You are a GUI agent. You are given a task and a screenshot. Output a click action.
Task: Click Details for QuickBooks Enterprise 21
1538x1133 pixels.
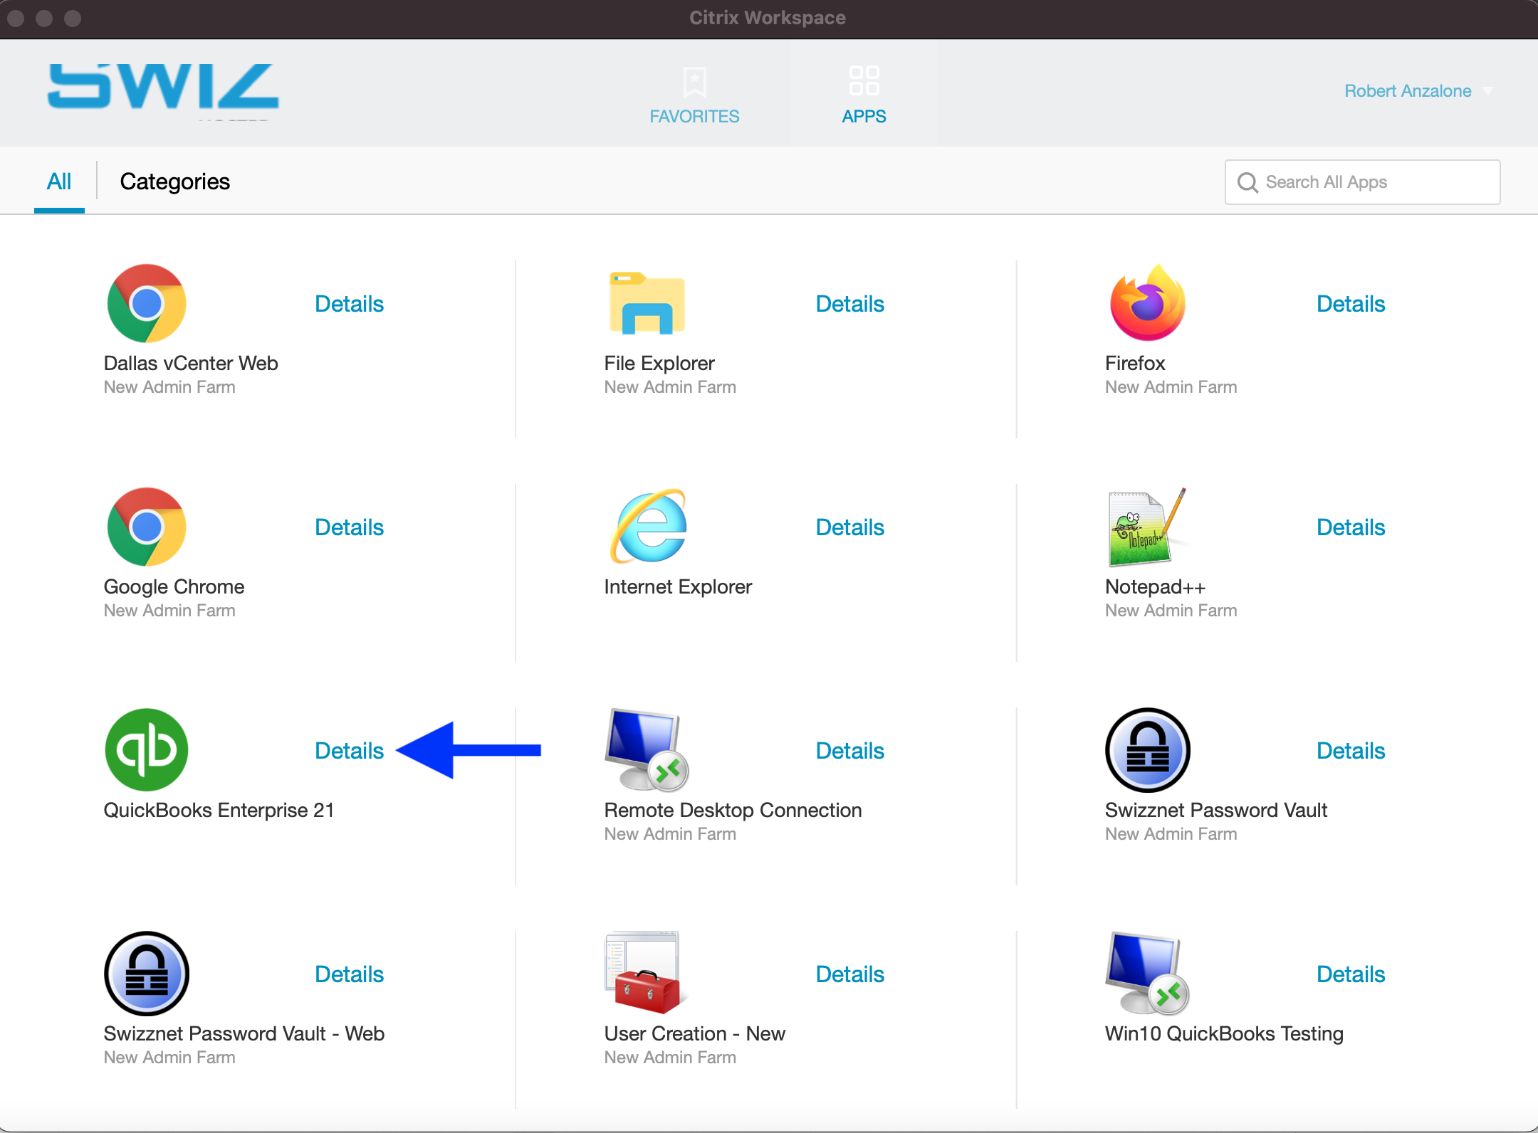tap(347, 751)
